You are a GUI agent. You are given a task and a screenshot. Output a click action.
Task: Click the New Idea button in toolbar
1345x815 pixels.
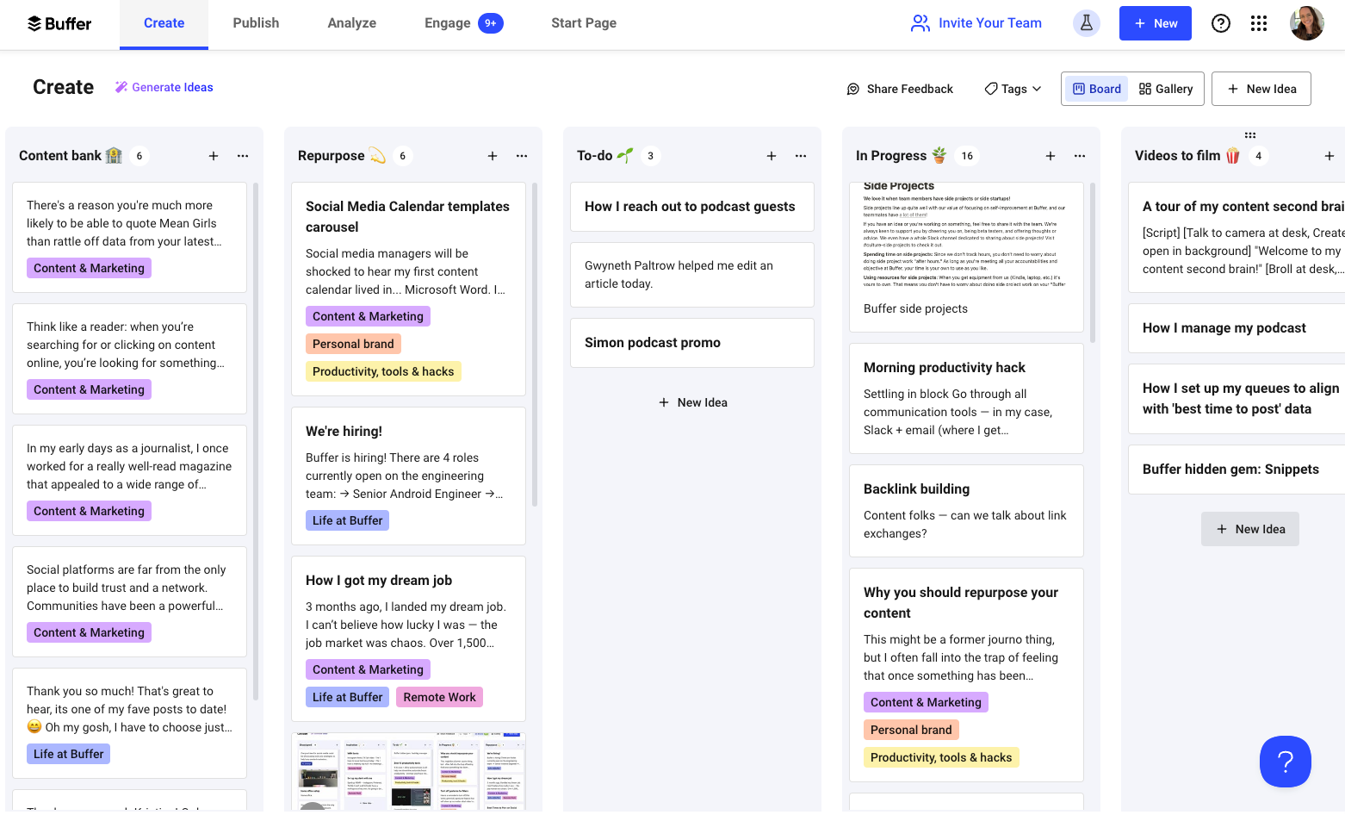1261,89
